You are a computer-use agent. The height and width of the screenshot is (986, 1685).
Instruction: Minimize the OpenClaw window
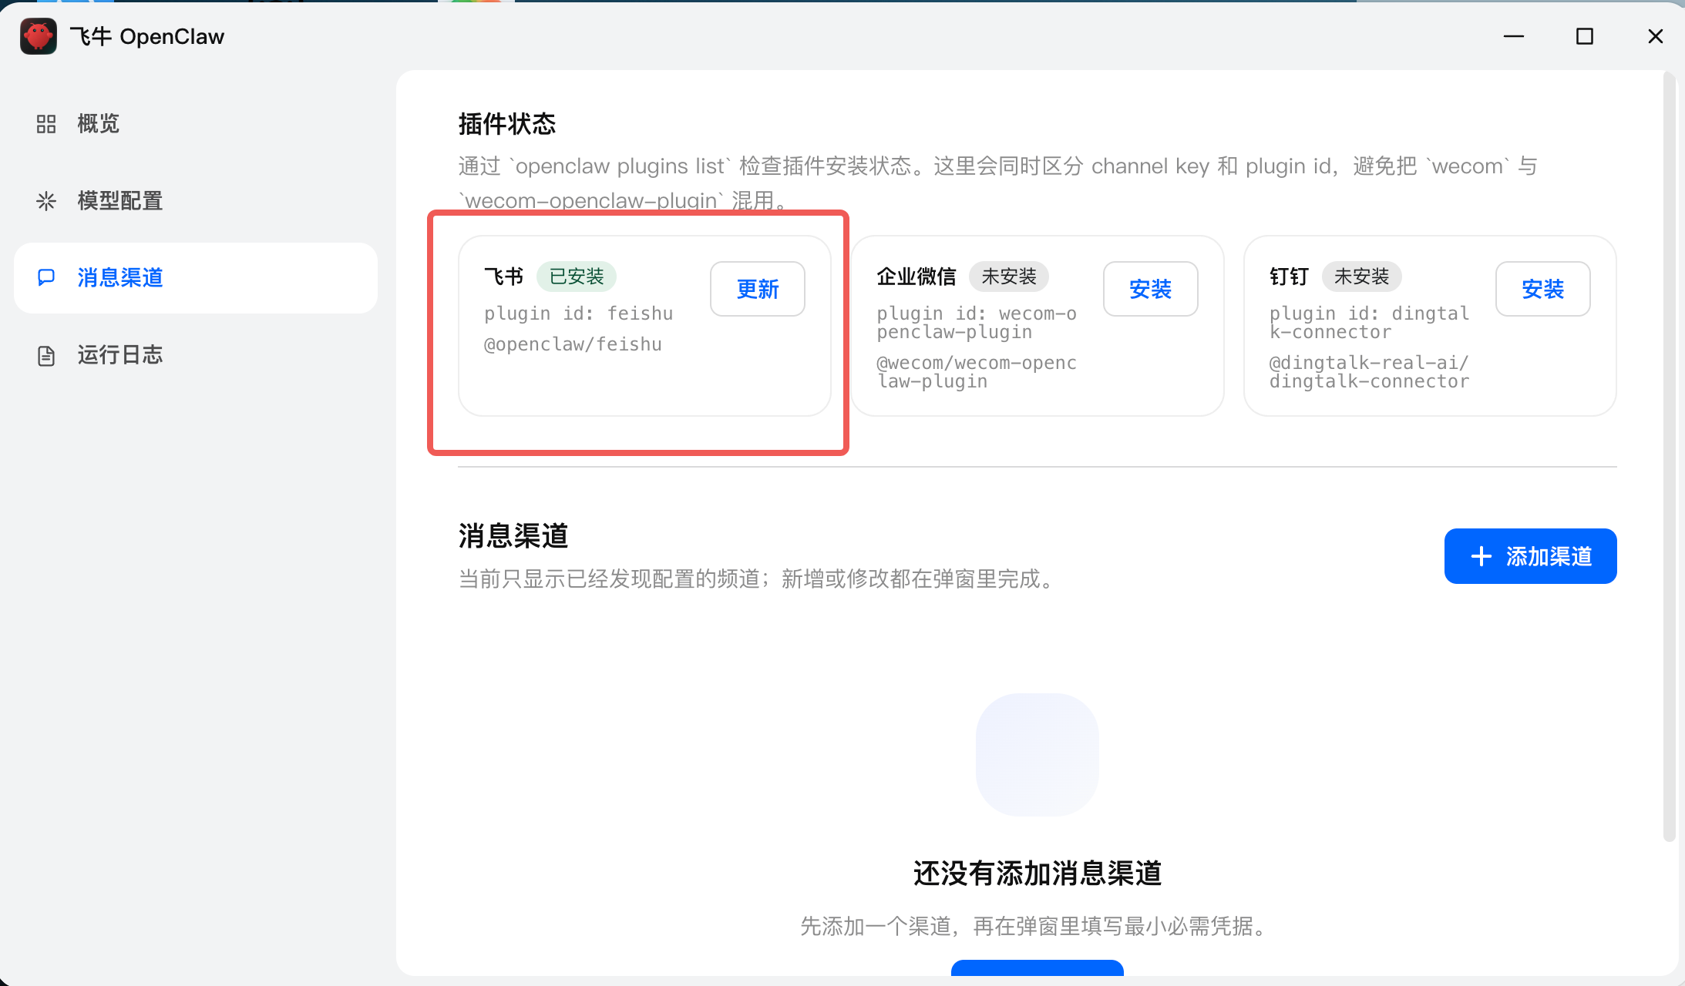click(1513, 36)
